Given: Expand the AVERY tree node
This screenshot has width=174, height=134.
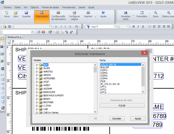Looking at the screenshot, I should (x=37, y=85).
